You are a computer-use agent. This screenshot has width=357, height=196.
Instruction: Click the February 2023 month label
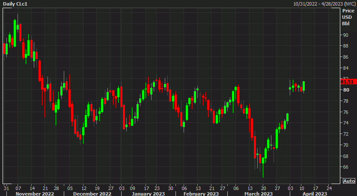point(201,194)
